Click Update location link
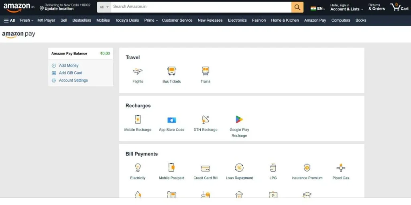The width and height of the screenshot is (411, 205). point(59,9)
